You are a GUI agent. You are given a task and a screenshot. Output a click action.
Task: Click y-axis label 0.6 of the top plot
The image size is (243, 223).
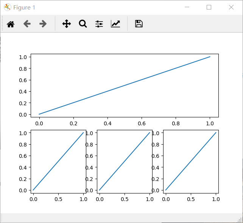23,80
